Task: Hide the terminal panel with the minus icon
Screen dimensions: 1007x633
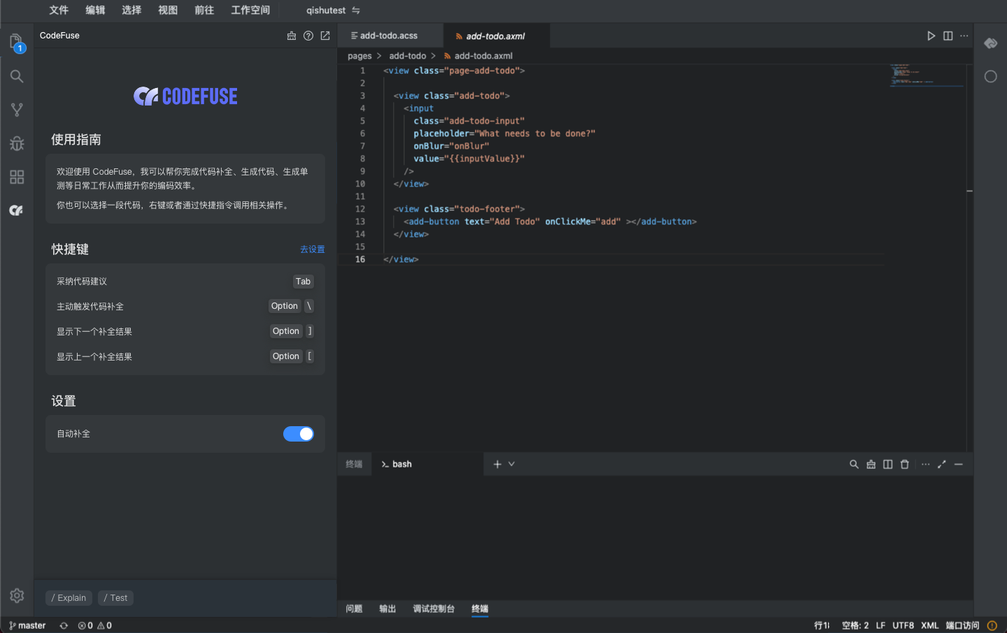Action: [x=959, y=464]
